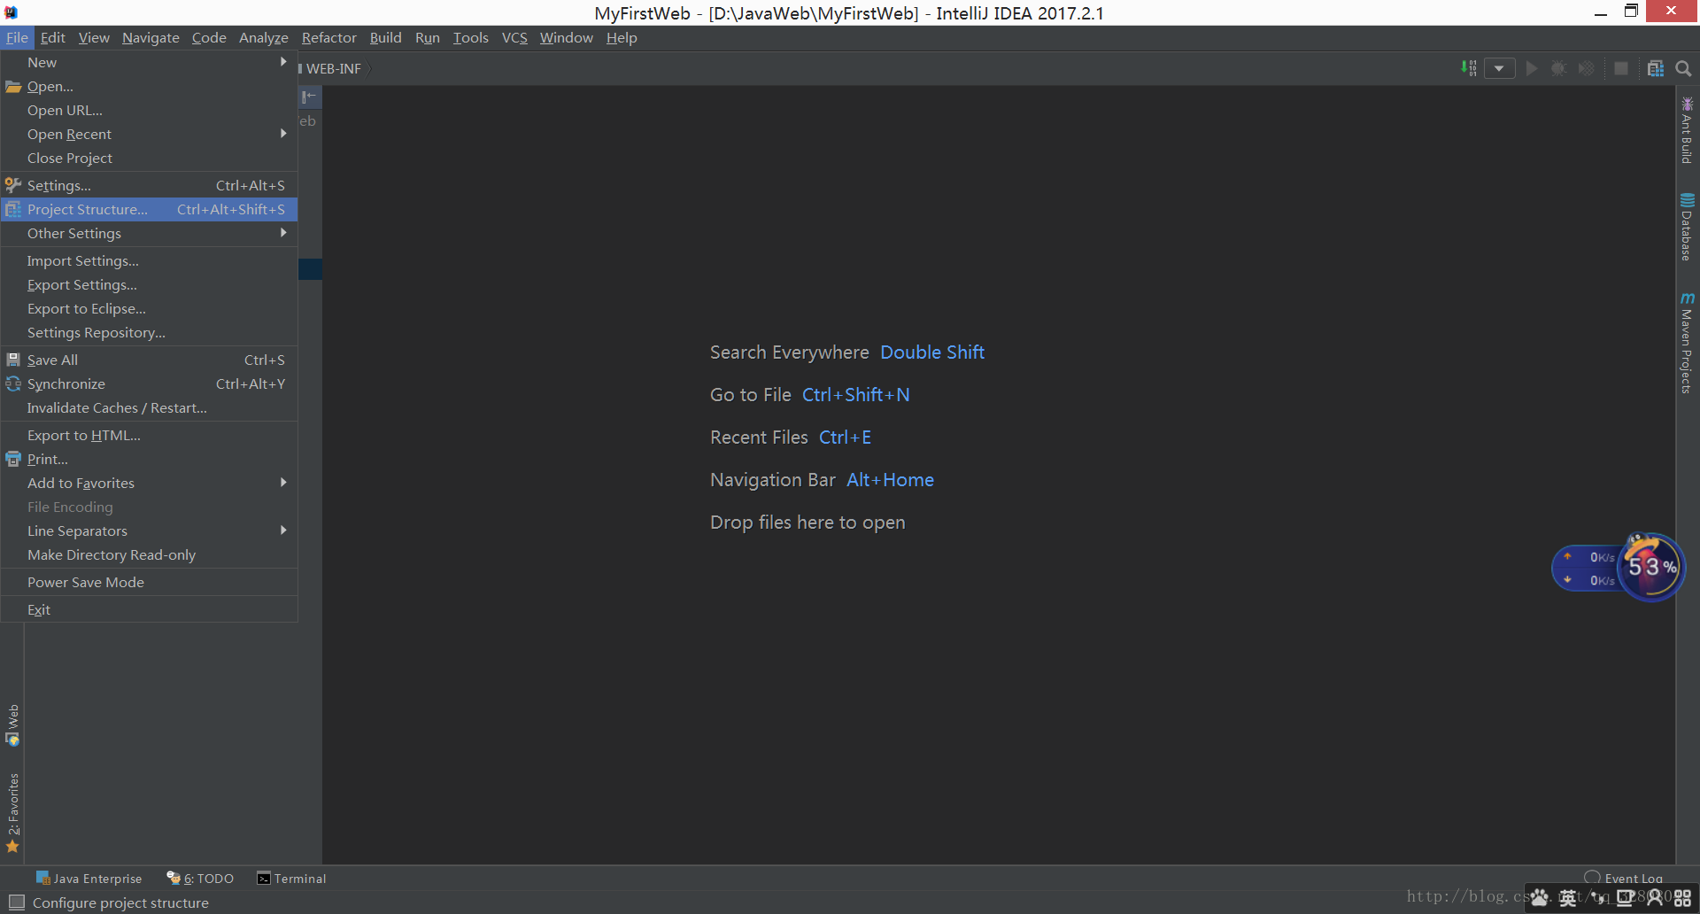Click the Stop square icon
Viewport: 1700px width, 914px height.
pyautogui.click(x=1621, y=68)
